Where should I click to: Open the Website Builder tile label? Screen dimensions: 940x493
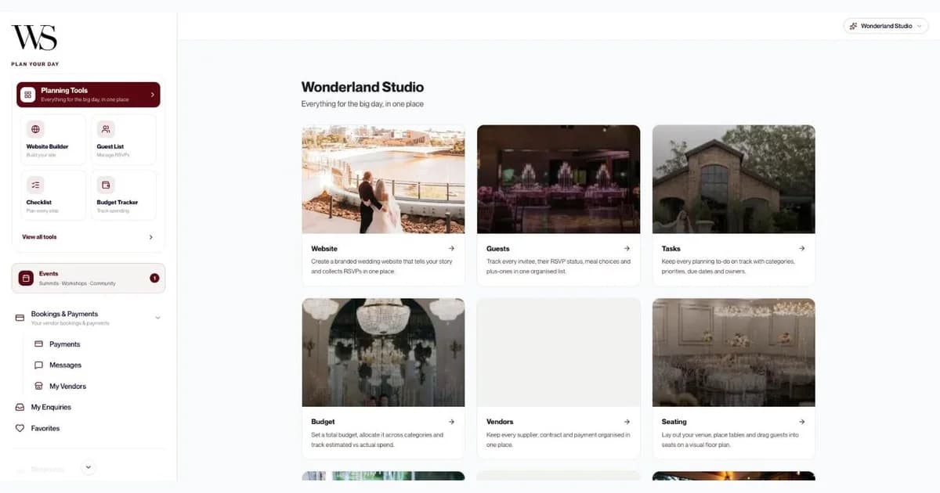[x=47, y=146]
